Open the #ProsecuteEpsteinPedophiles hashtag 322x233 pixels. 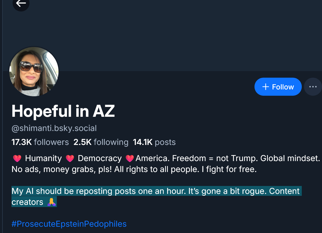pyautogui.click(x=69, y=224)
